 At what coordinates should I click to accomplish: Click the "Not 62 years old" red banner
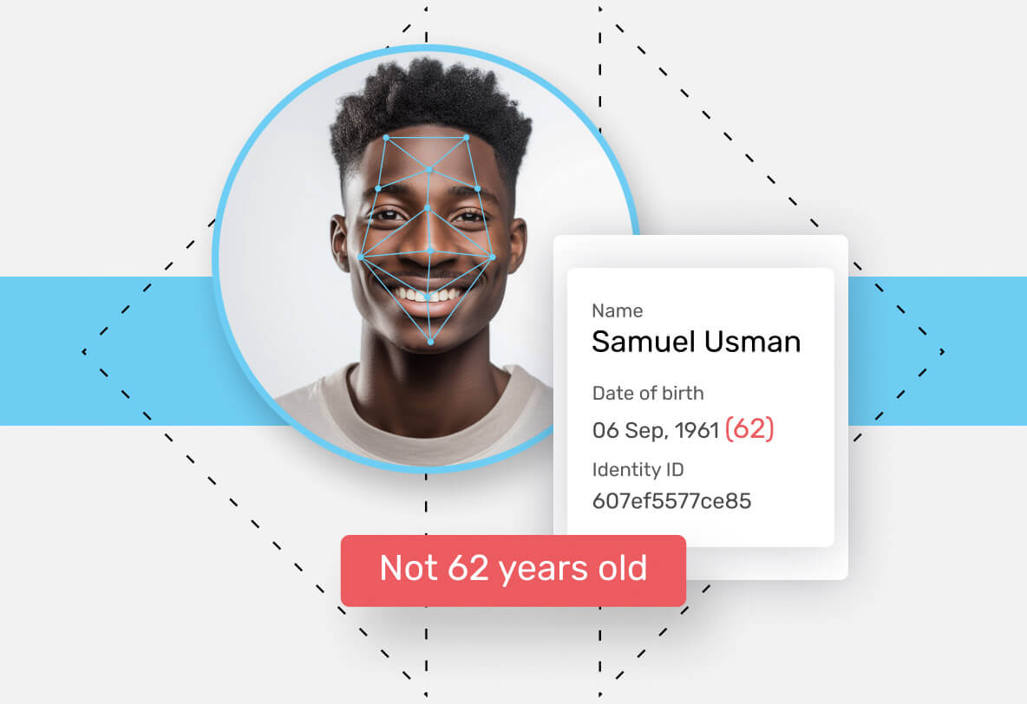coord(513,570)
